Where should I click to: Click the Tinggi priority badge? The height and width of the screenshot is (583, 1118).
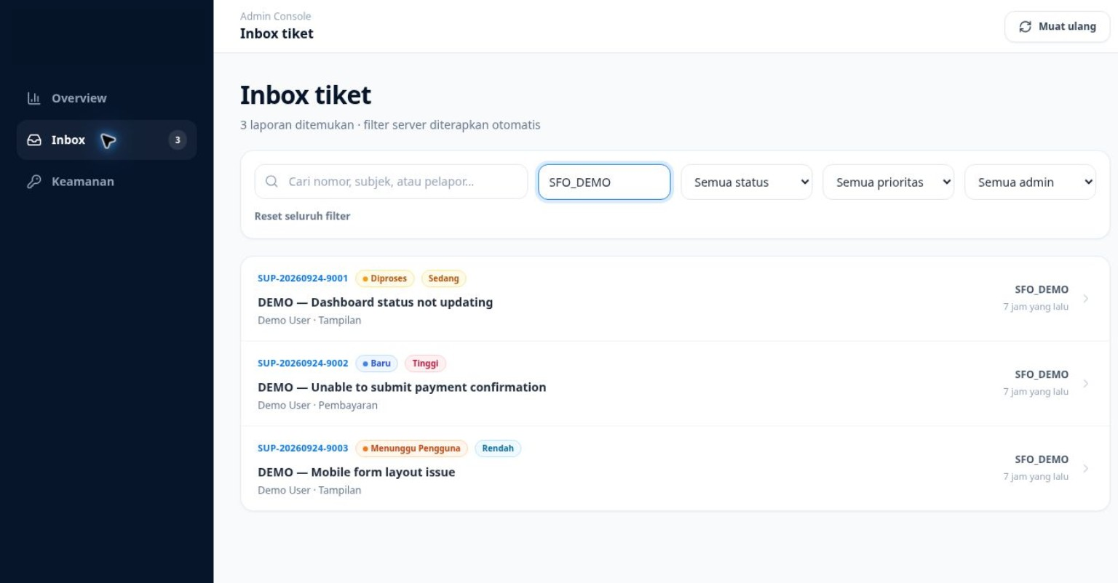tap(425, 363)
